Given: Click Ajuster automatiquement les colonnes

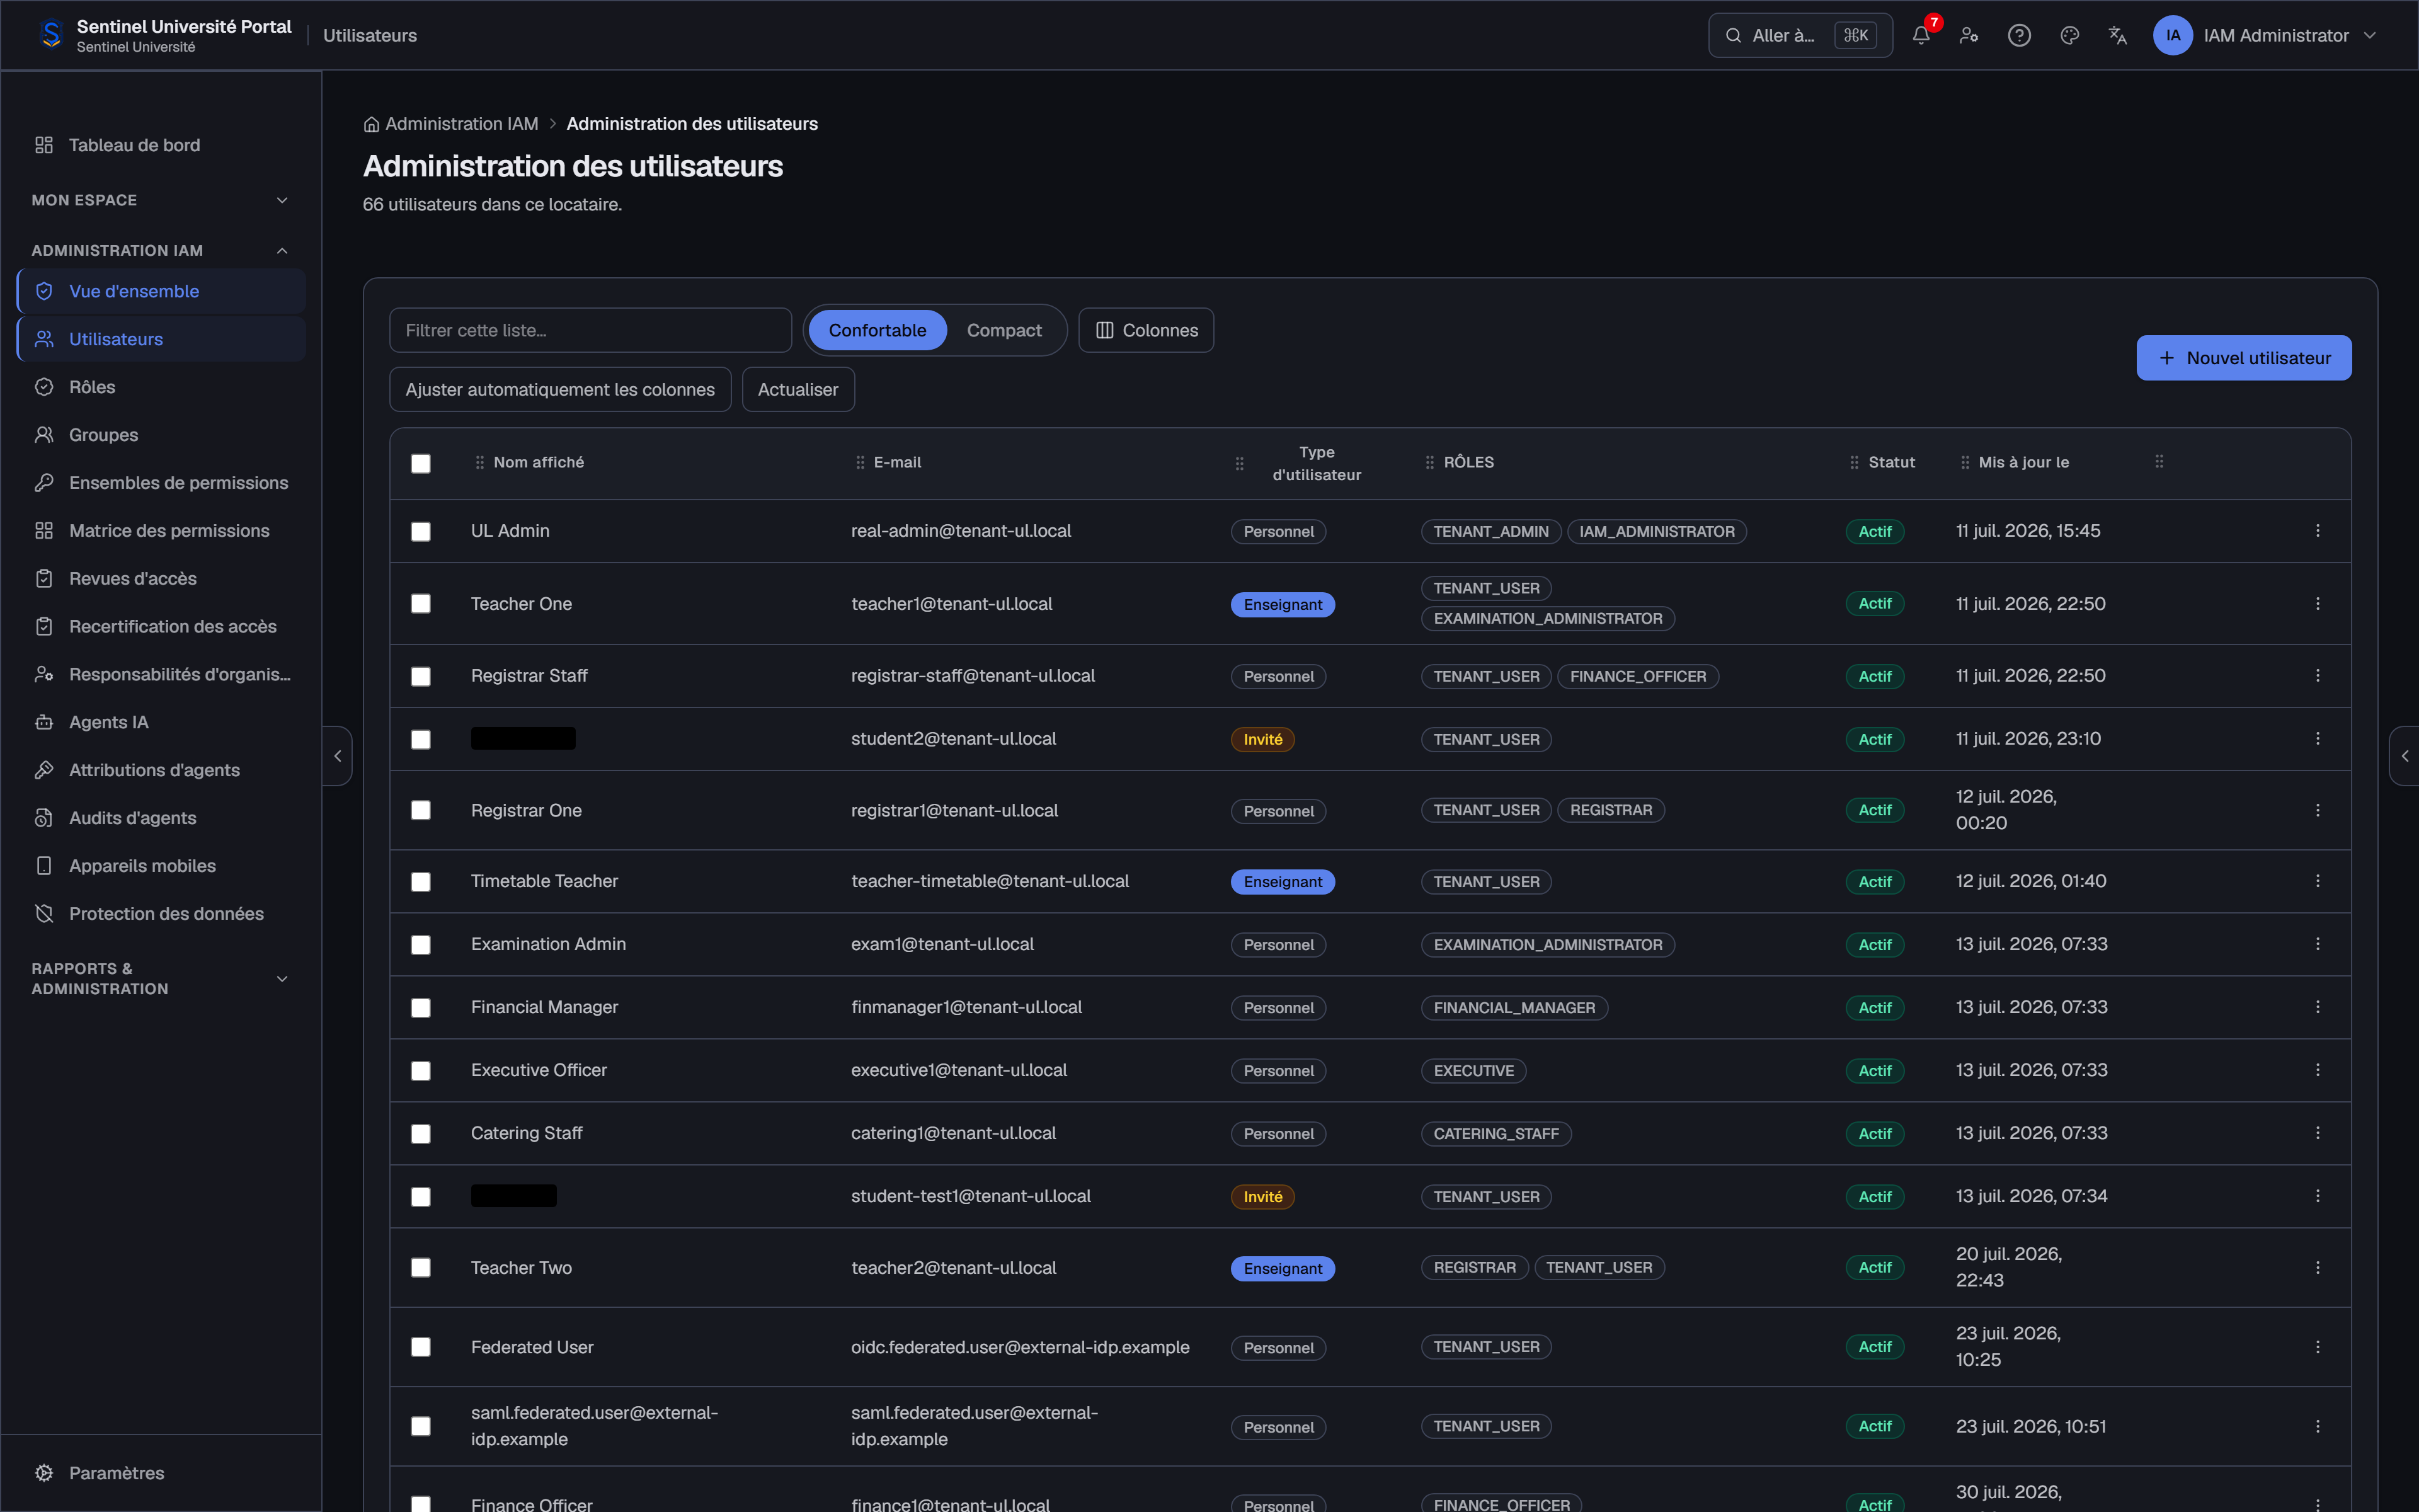Looking at the screenshot, I should click(560, 389).
